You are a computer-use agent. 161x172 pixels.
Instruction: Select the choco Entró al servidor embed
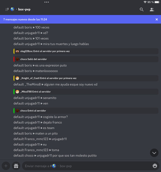click(x=86, y=111)
